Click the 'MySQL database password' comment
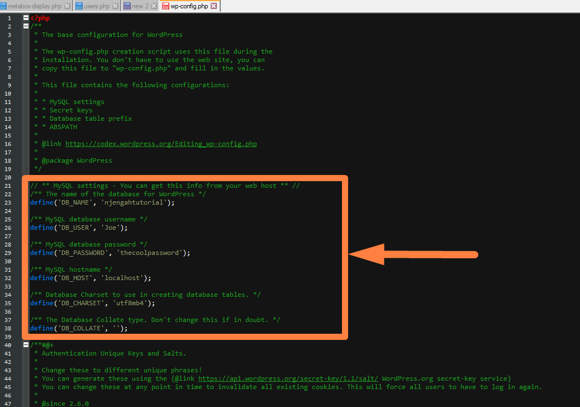This screenshot has width=580, height=407. tap(89, 244)
